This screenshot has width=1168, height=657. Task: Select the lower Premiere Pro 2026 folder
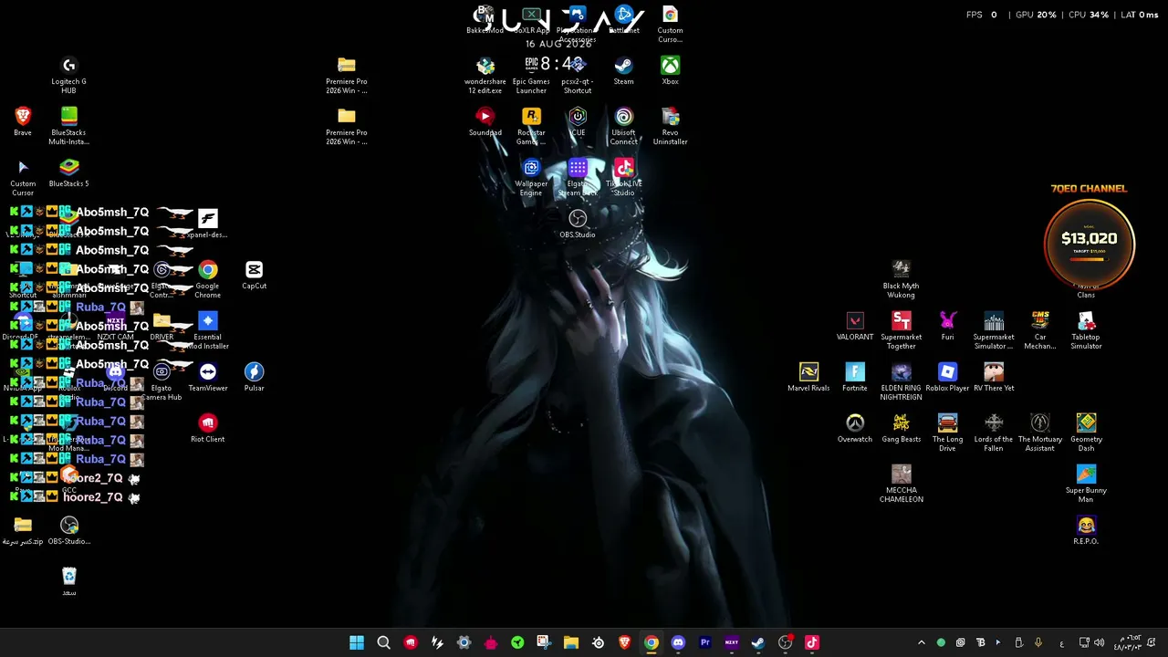coord(347,126)
